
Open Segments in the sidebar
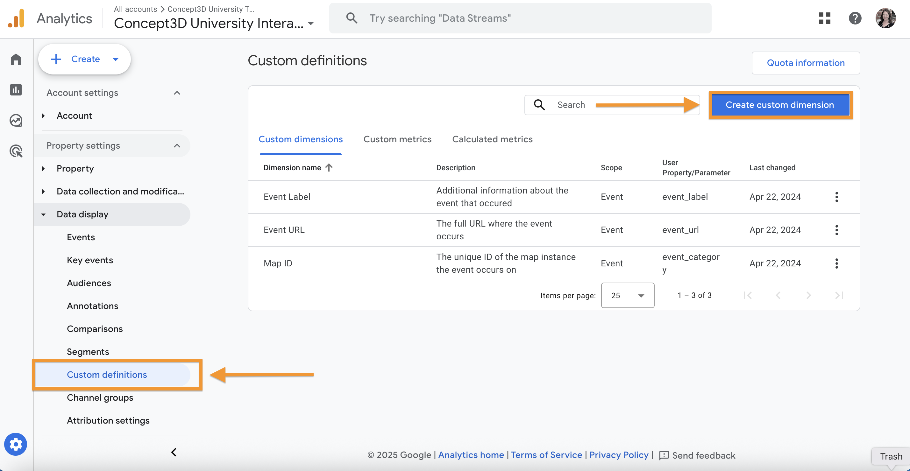88,352
